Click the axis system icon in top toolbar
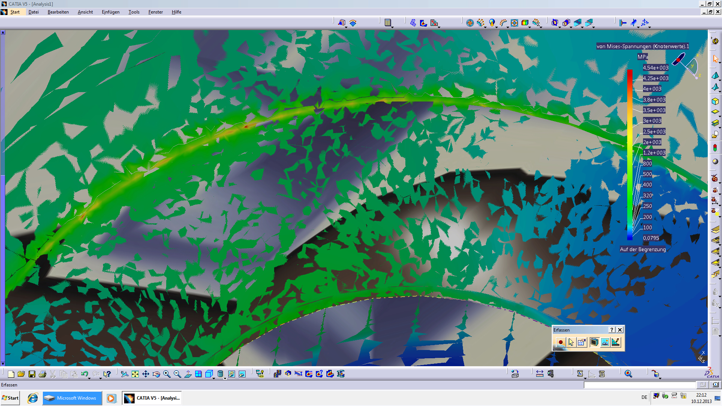This screenshot has width=722, height=406. [x=645, y=23]
